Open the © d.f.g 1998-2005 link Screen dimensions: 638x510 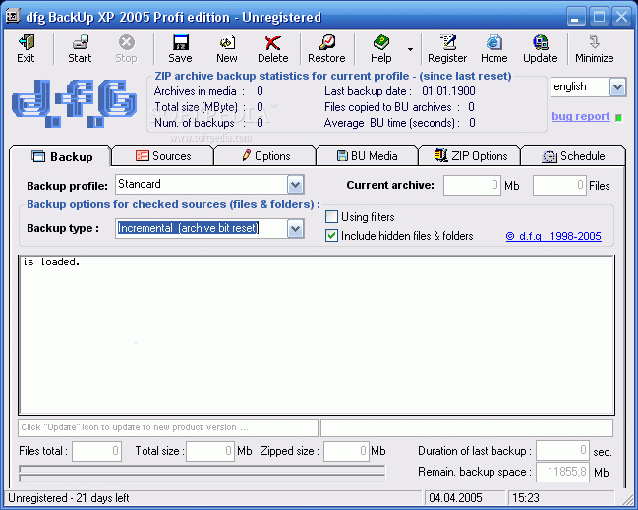tap(553, 236)
